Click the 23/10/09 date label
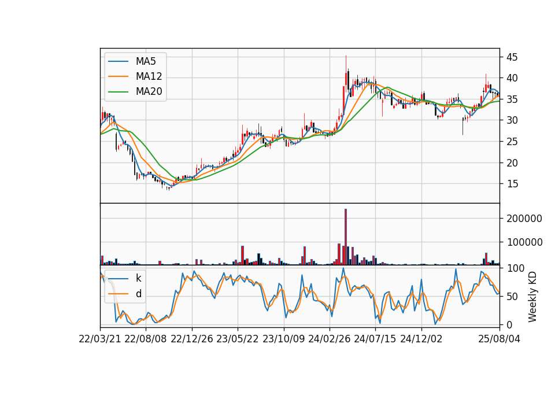The image size is (555, 399). [x=283, y=339]
